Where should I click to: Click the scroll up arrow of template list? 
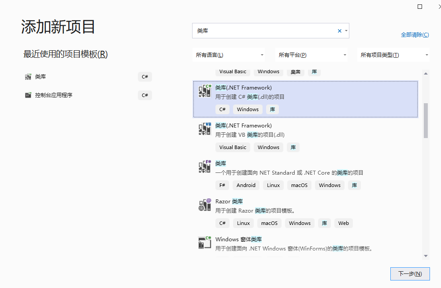click(426, 74)
